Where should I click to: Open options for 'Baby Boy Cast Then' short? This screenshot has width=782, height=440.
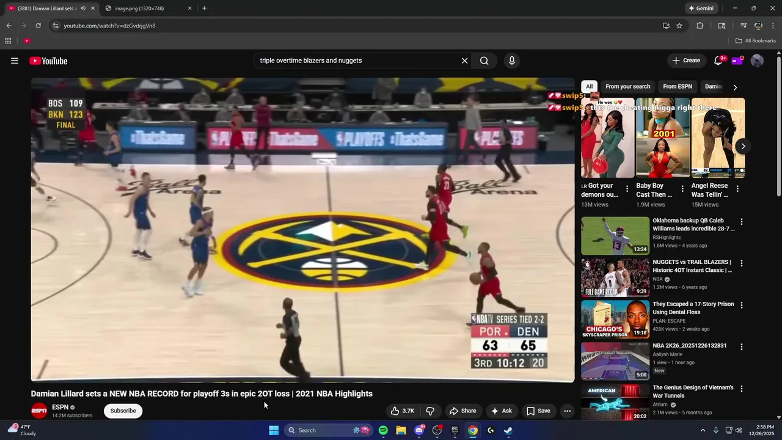(x=682, y=189)
